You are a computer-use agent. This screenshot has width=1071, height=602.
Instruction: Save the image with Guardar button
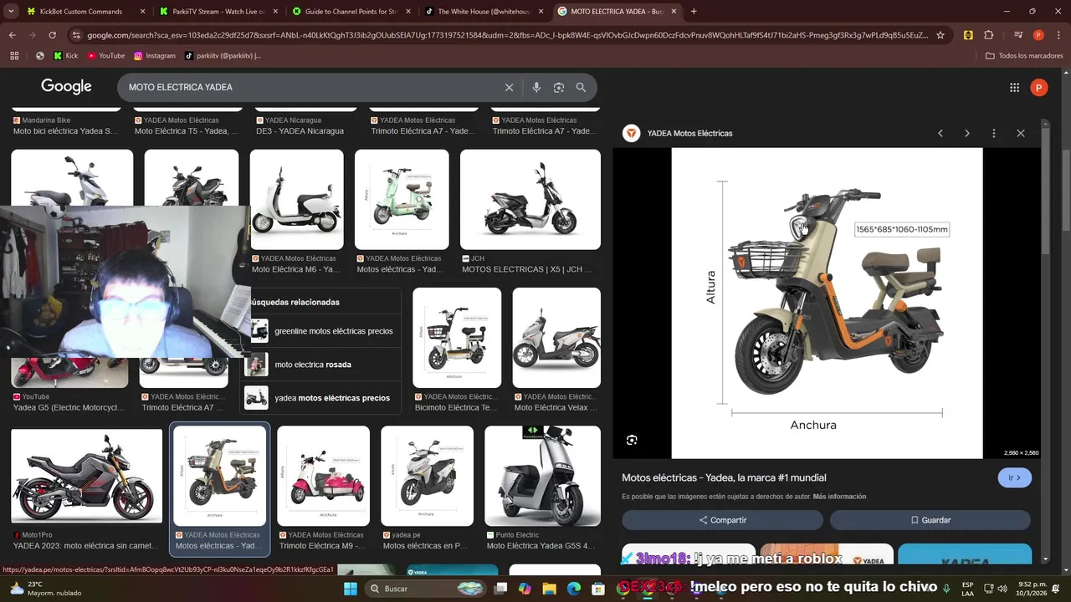click(x=930, y=520)
